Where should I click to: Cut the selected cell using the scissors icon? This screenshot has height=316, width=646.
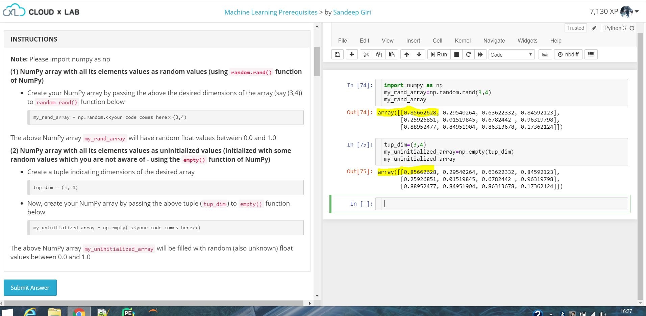click(366, 54)
